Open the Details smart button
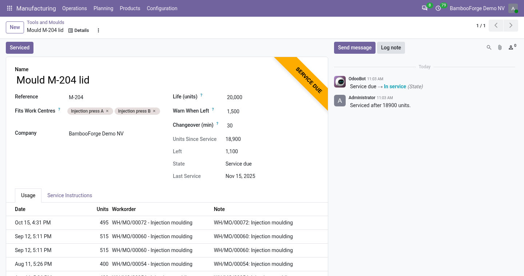The width and height of the screenshot is (524, 276). [x=79, y=31]
